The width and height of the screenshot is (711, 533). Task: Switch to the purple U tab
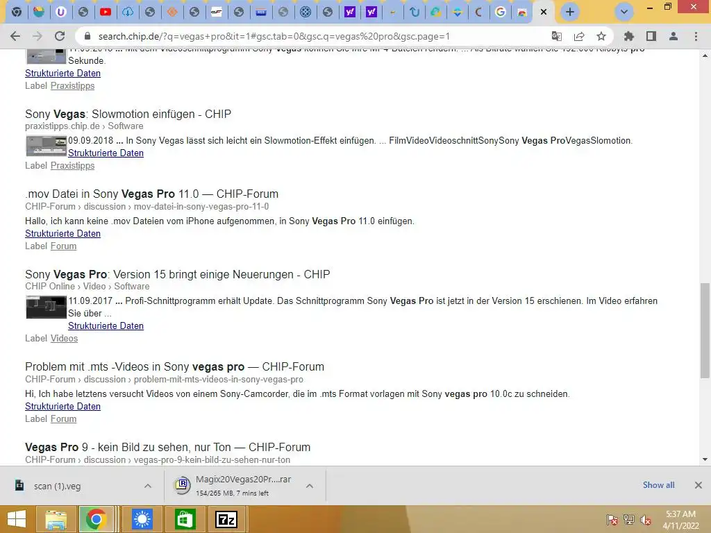pos(61,12)
